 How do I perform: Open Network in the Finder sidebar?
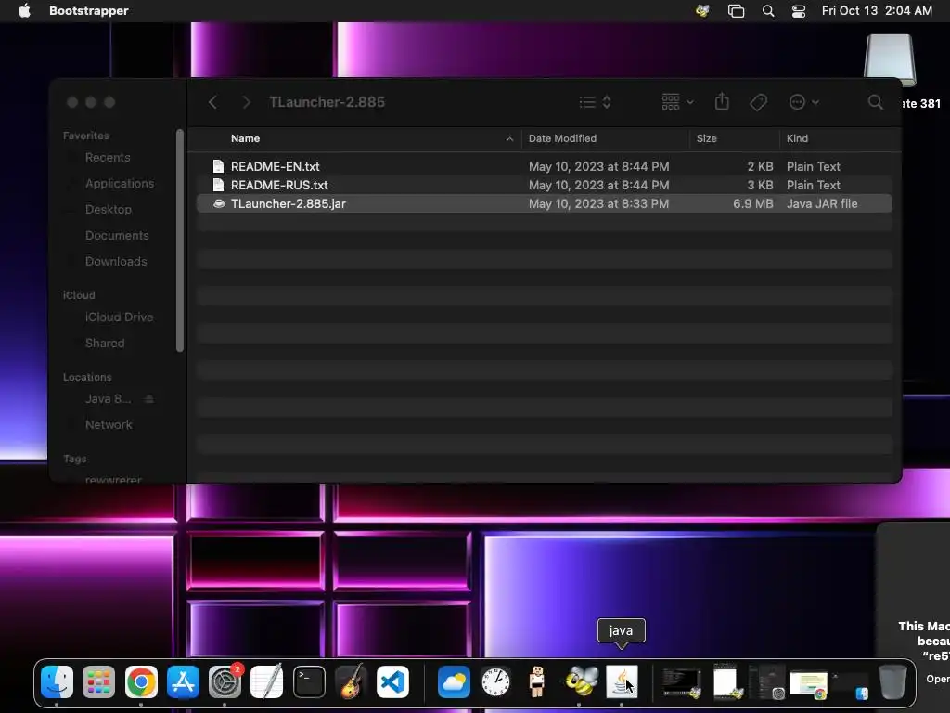coord(109,425)
